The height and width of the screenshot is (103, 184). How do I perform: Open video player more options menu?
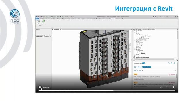click(x=174, y=87)
